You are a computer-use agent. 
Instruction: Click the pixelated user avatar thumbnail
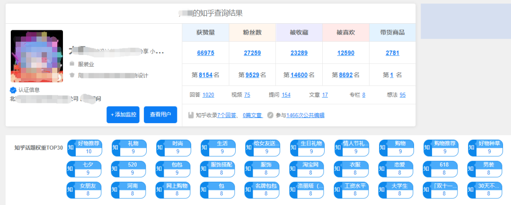37,56
